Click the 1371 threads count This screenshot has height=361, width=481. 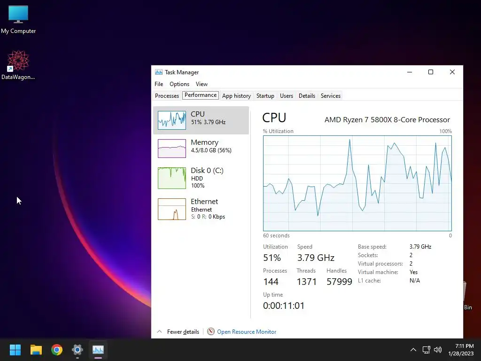point(306,282)
